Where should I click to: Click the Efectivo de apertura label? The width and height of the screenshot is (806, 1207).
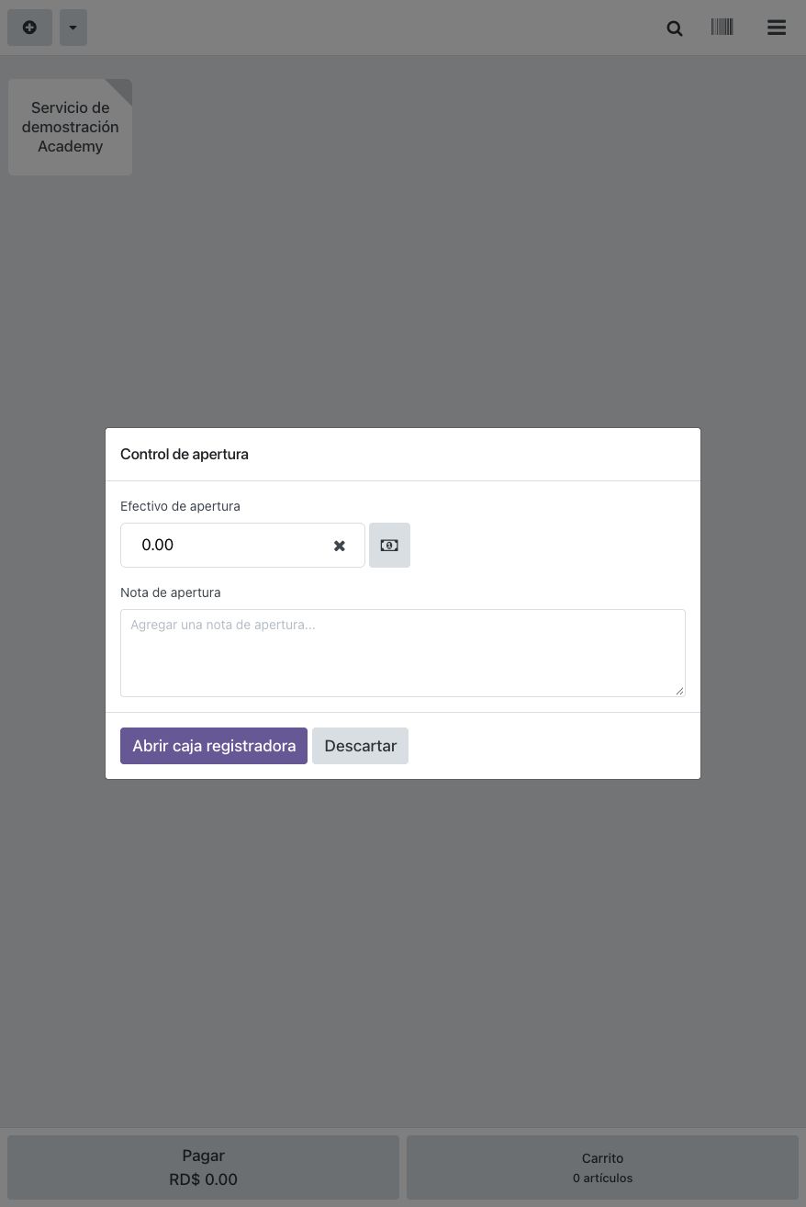tap(180, 506)
